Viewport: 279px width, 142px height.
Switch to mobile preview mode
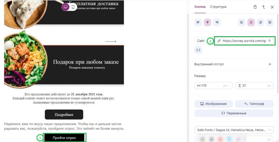pyautogui.click(x=73, y=7)
